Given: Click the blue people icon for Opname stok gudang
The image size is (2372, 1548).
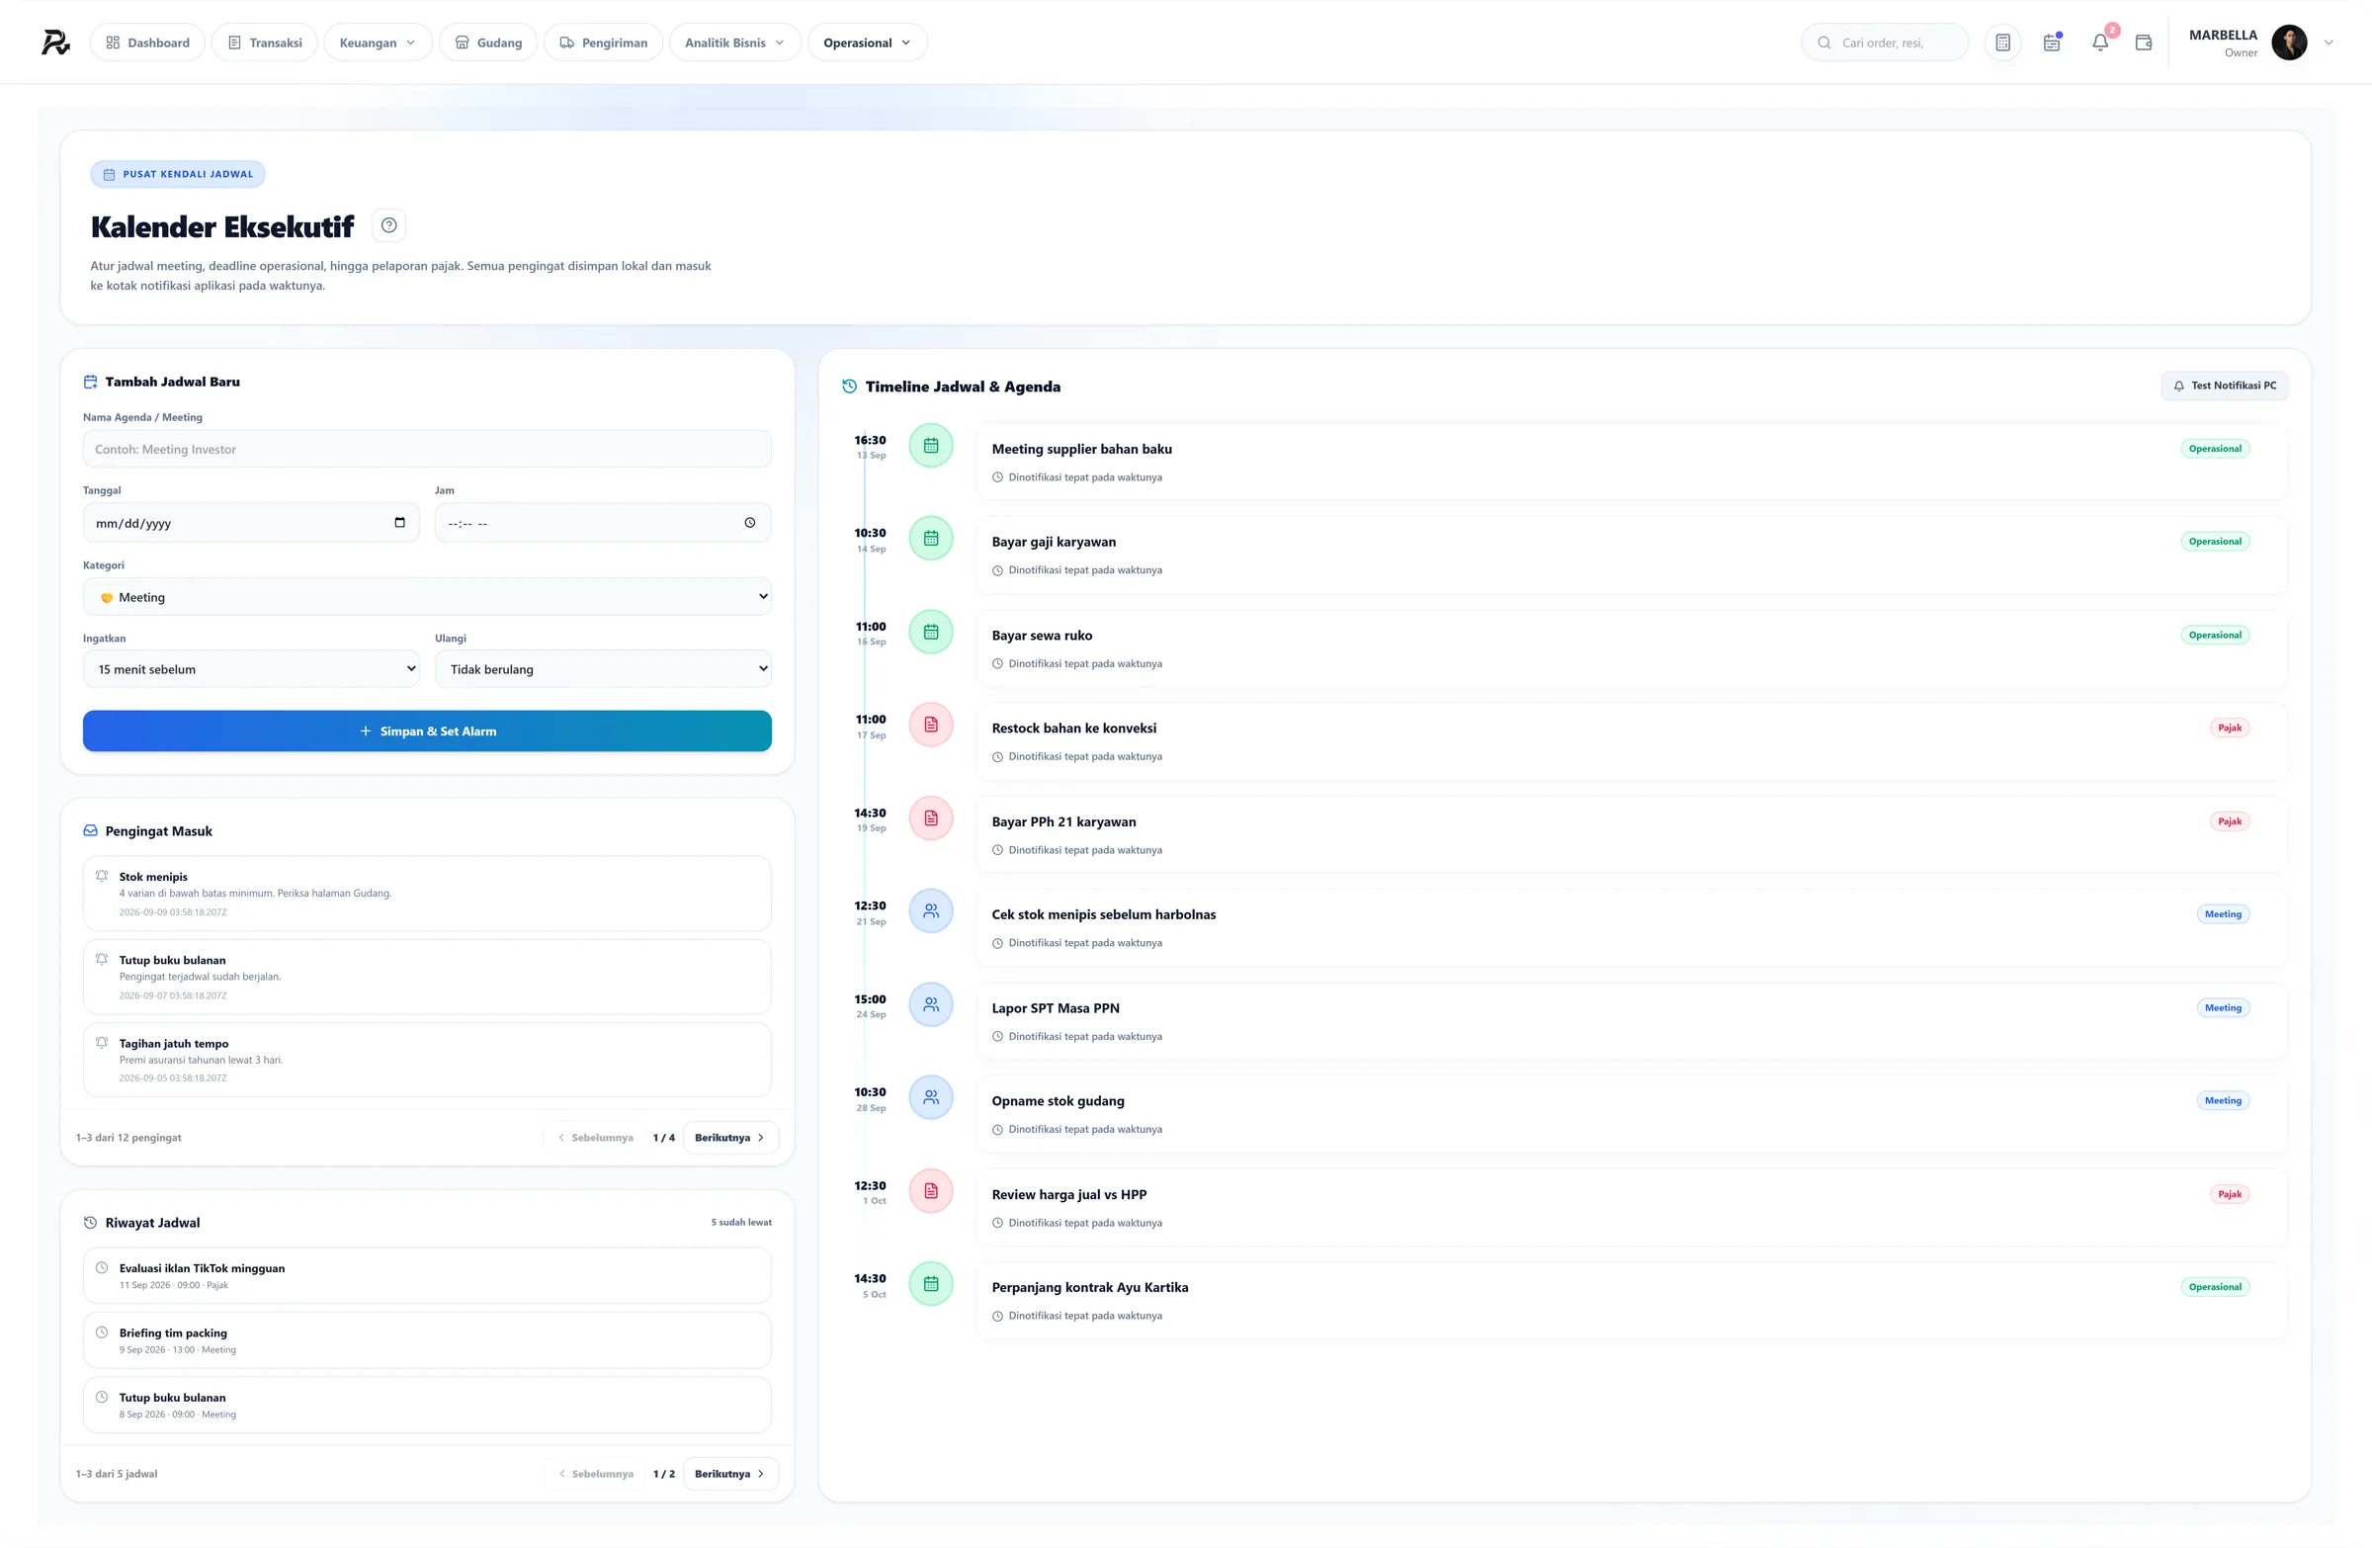Looking at the screenshot, I should tap(931, 1097).
